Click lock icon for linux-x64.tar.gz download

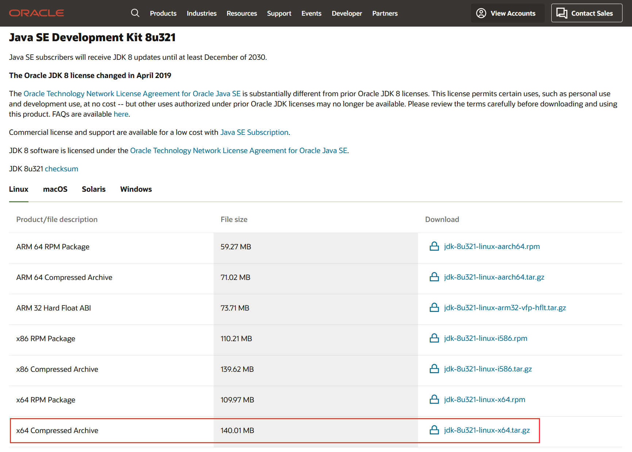click(434, 430)
